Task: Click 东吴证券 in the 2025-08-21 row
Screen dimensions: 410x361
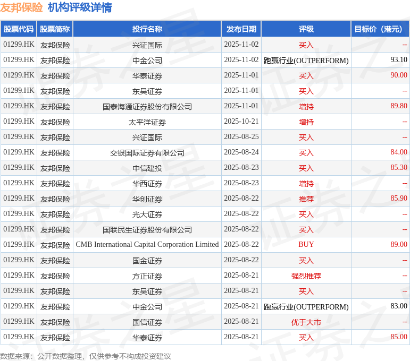Action: pos(147,291)
